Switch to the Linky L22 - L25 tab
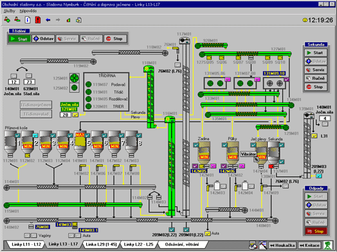Image resolution: width=337 pixels, height=252 pixels. coord(138,244)
